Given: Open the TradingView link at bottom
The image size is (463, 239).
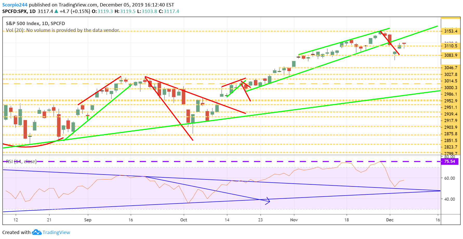Looking at the screenshot, I should [56, 232].
